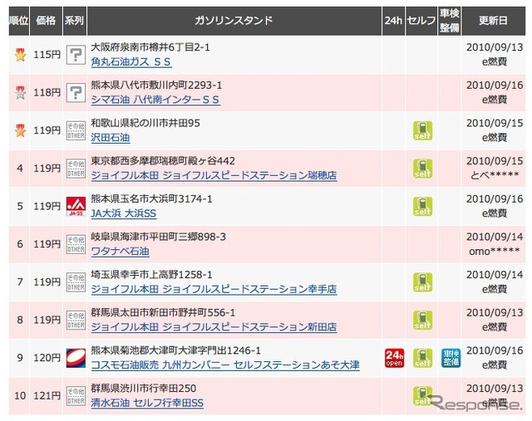Screen dimensions: 532x421
Task: Click the OTHER brand icon in 幸手店 row
Action: click(76, 282)
